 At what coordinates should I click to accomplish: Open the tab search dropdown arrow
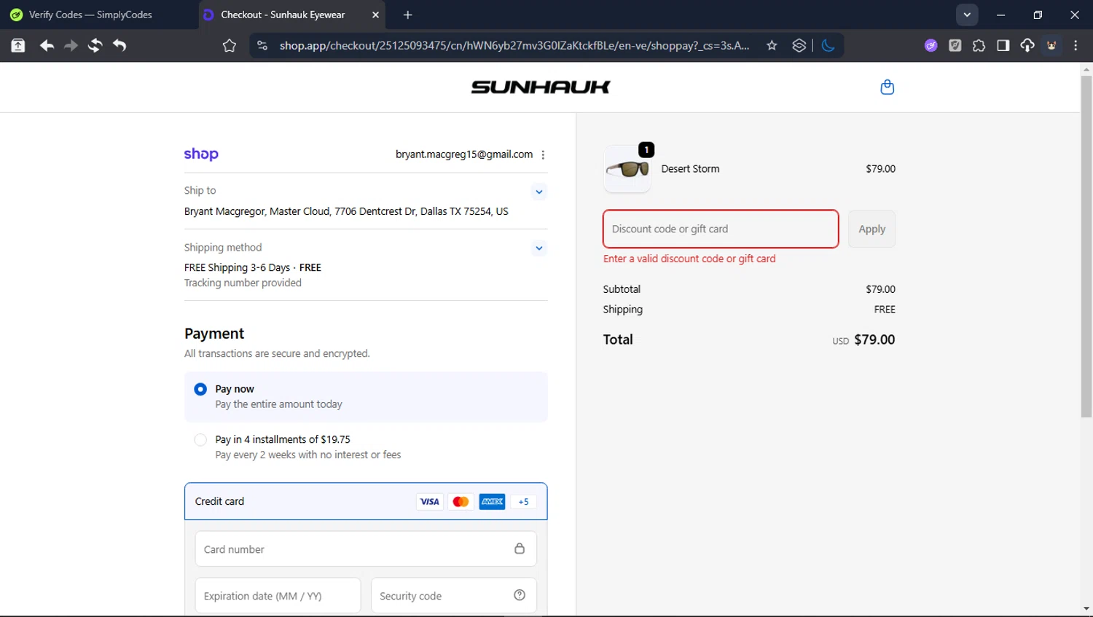point(967,15)
